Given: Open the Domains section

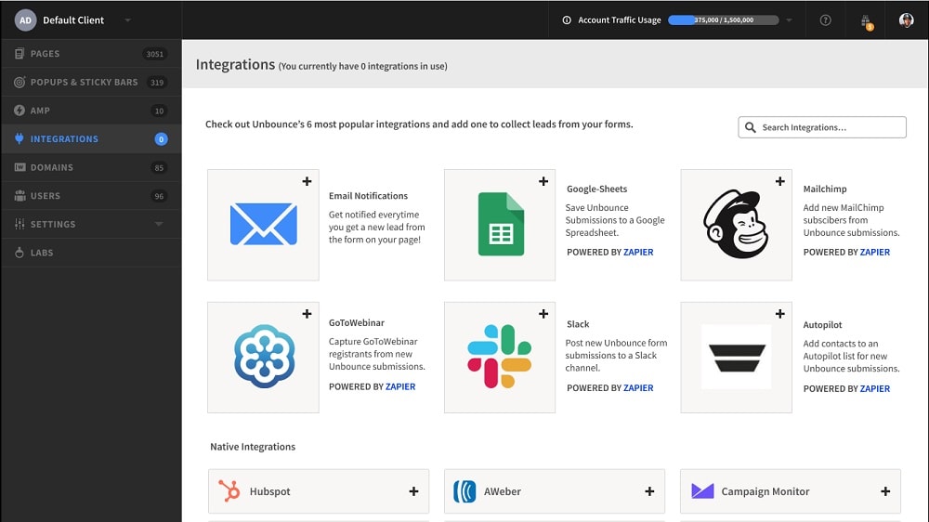Looking at the screenshot, I should point(91,168).
